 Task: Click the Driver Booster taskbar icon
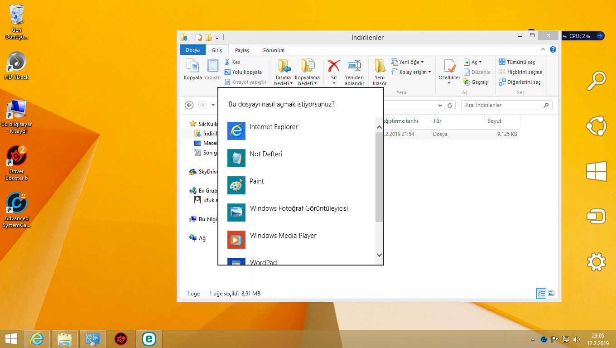pyautogui.click(x=120, y=338)
